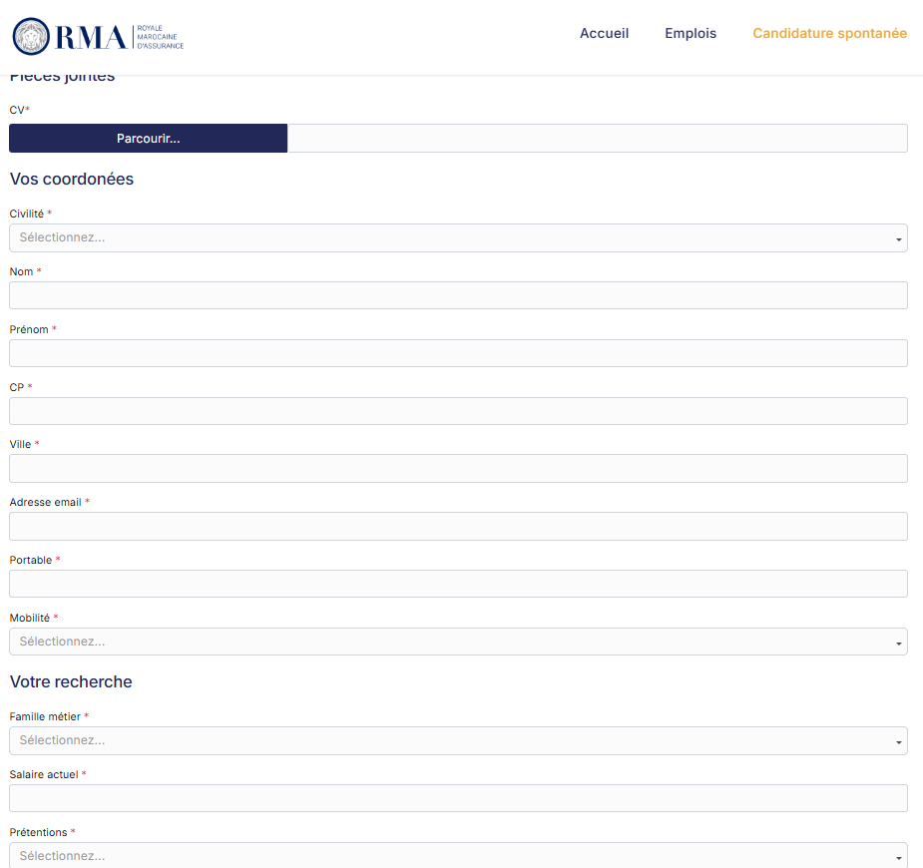Click the Mobilité dropdown arrow
Screen dimensions: 923x868
pyautogui.click(x=897, y=642)
